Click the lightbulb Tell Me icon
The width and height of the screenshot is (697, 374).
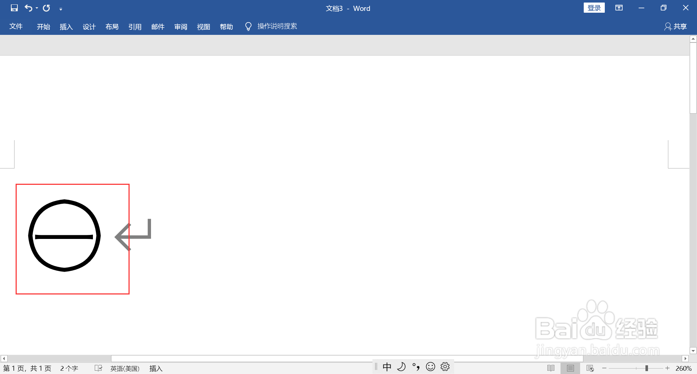click(248, 27)
